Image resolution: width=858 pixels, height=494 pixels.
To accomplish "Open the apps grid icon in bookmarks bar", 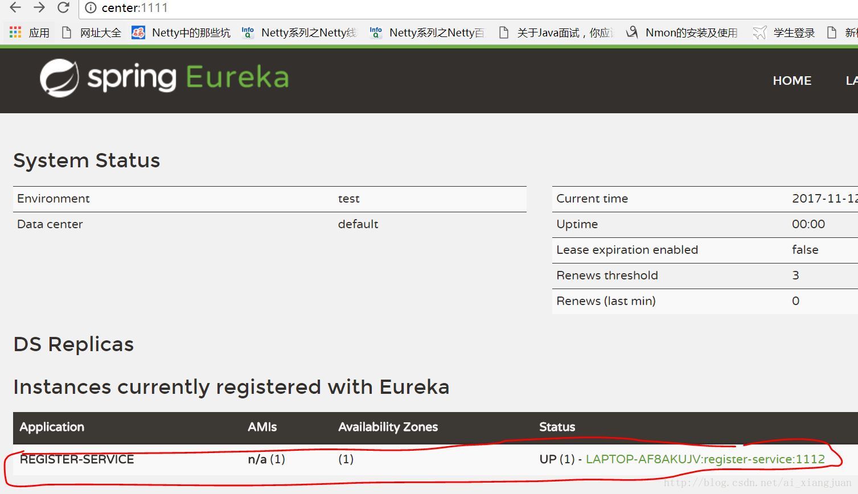I will pos(15,32).
